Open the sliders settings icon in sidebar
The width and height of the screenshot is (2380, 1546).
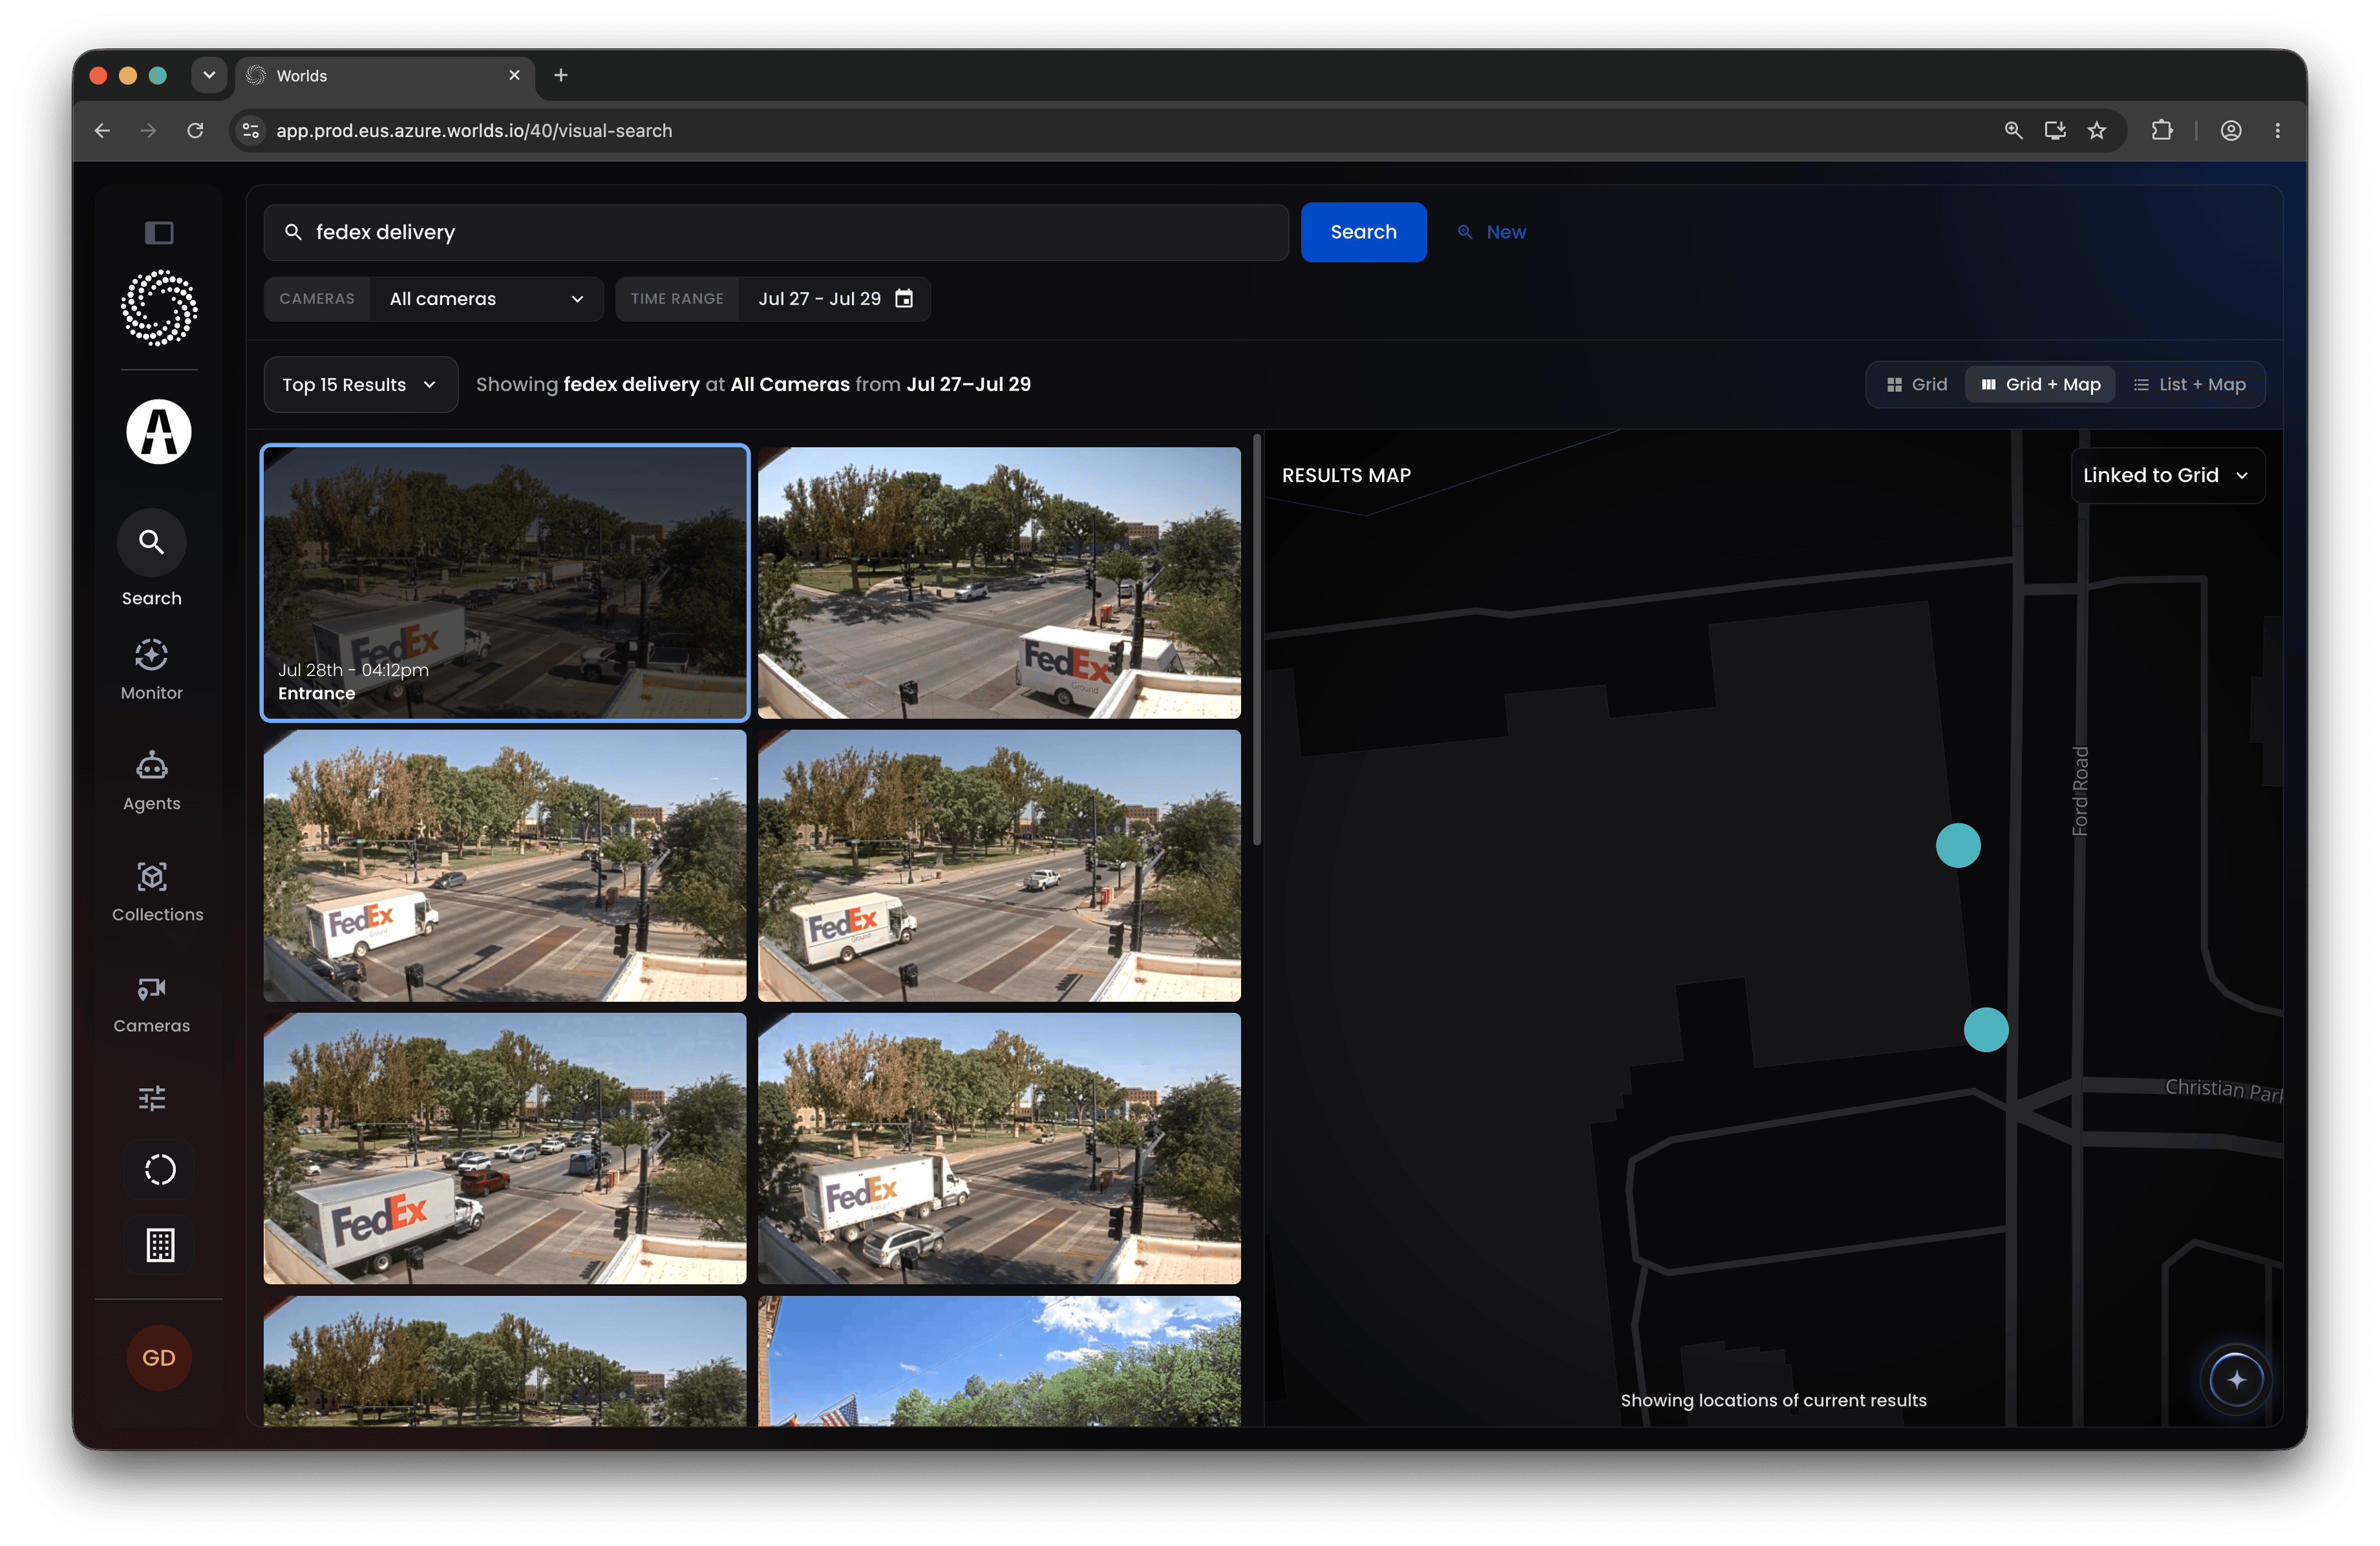coord(152,1098)
